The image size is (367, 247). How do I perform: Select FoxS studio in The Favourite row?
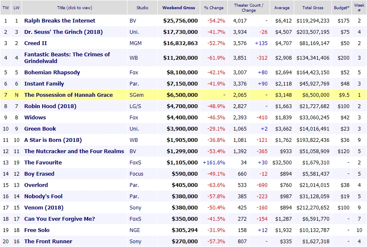(x=135, y=162)
